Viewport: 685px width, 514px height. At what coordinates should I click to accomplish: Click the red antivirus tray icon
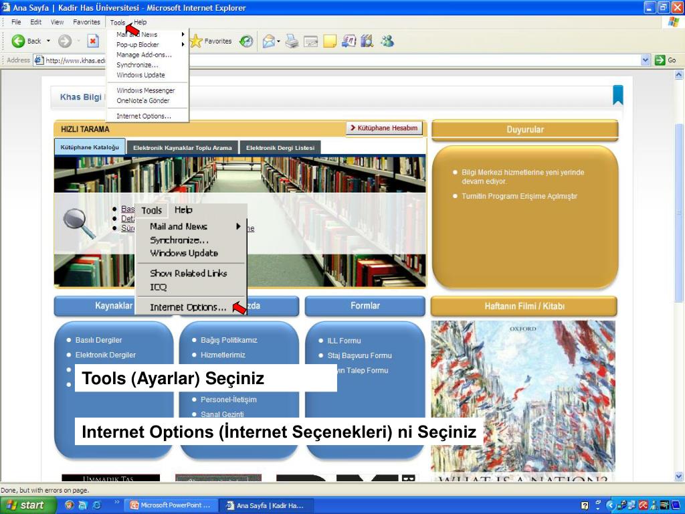point(643,505)
